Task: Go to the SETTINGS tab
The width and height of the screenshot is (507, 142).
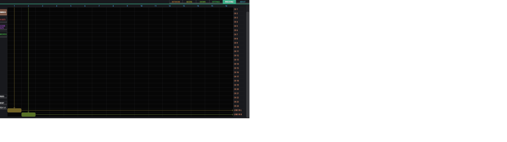Action: tap(216, 2)
